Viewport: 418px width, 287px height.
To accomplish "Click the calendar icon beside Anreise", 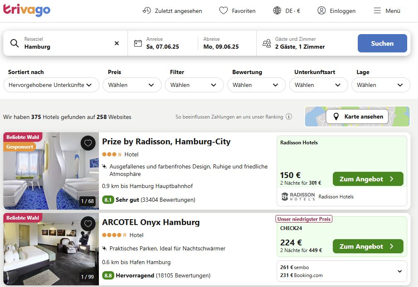I will 138,43.
